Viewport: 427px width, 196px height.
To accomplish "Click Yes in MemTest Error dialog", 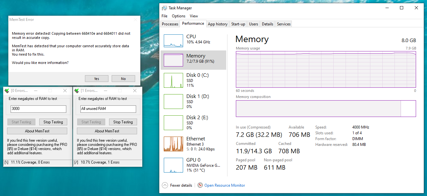I will (x=97, y=79).
